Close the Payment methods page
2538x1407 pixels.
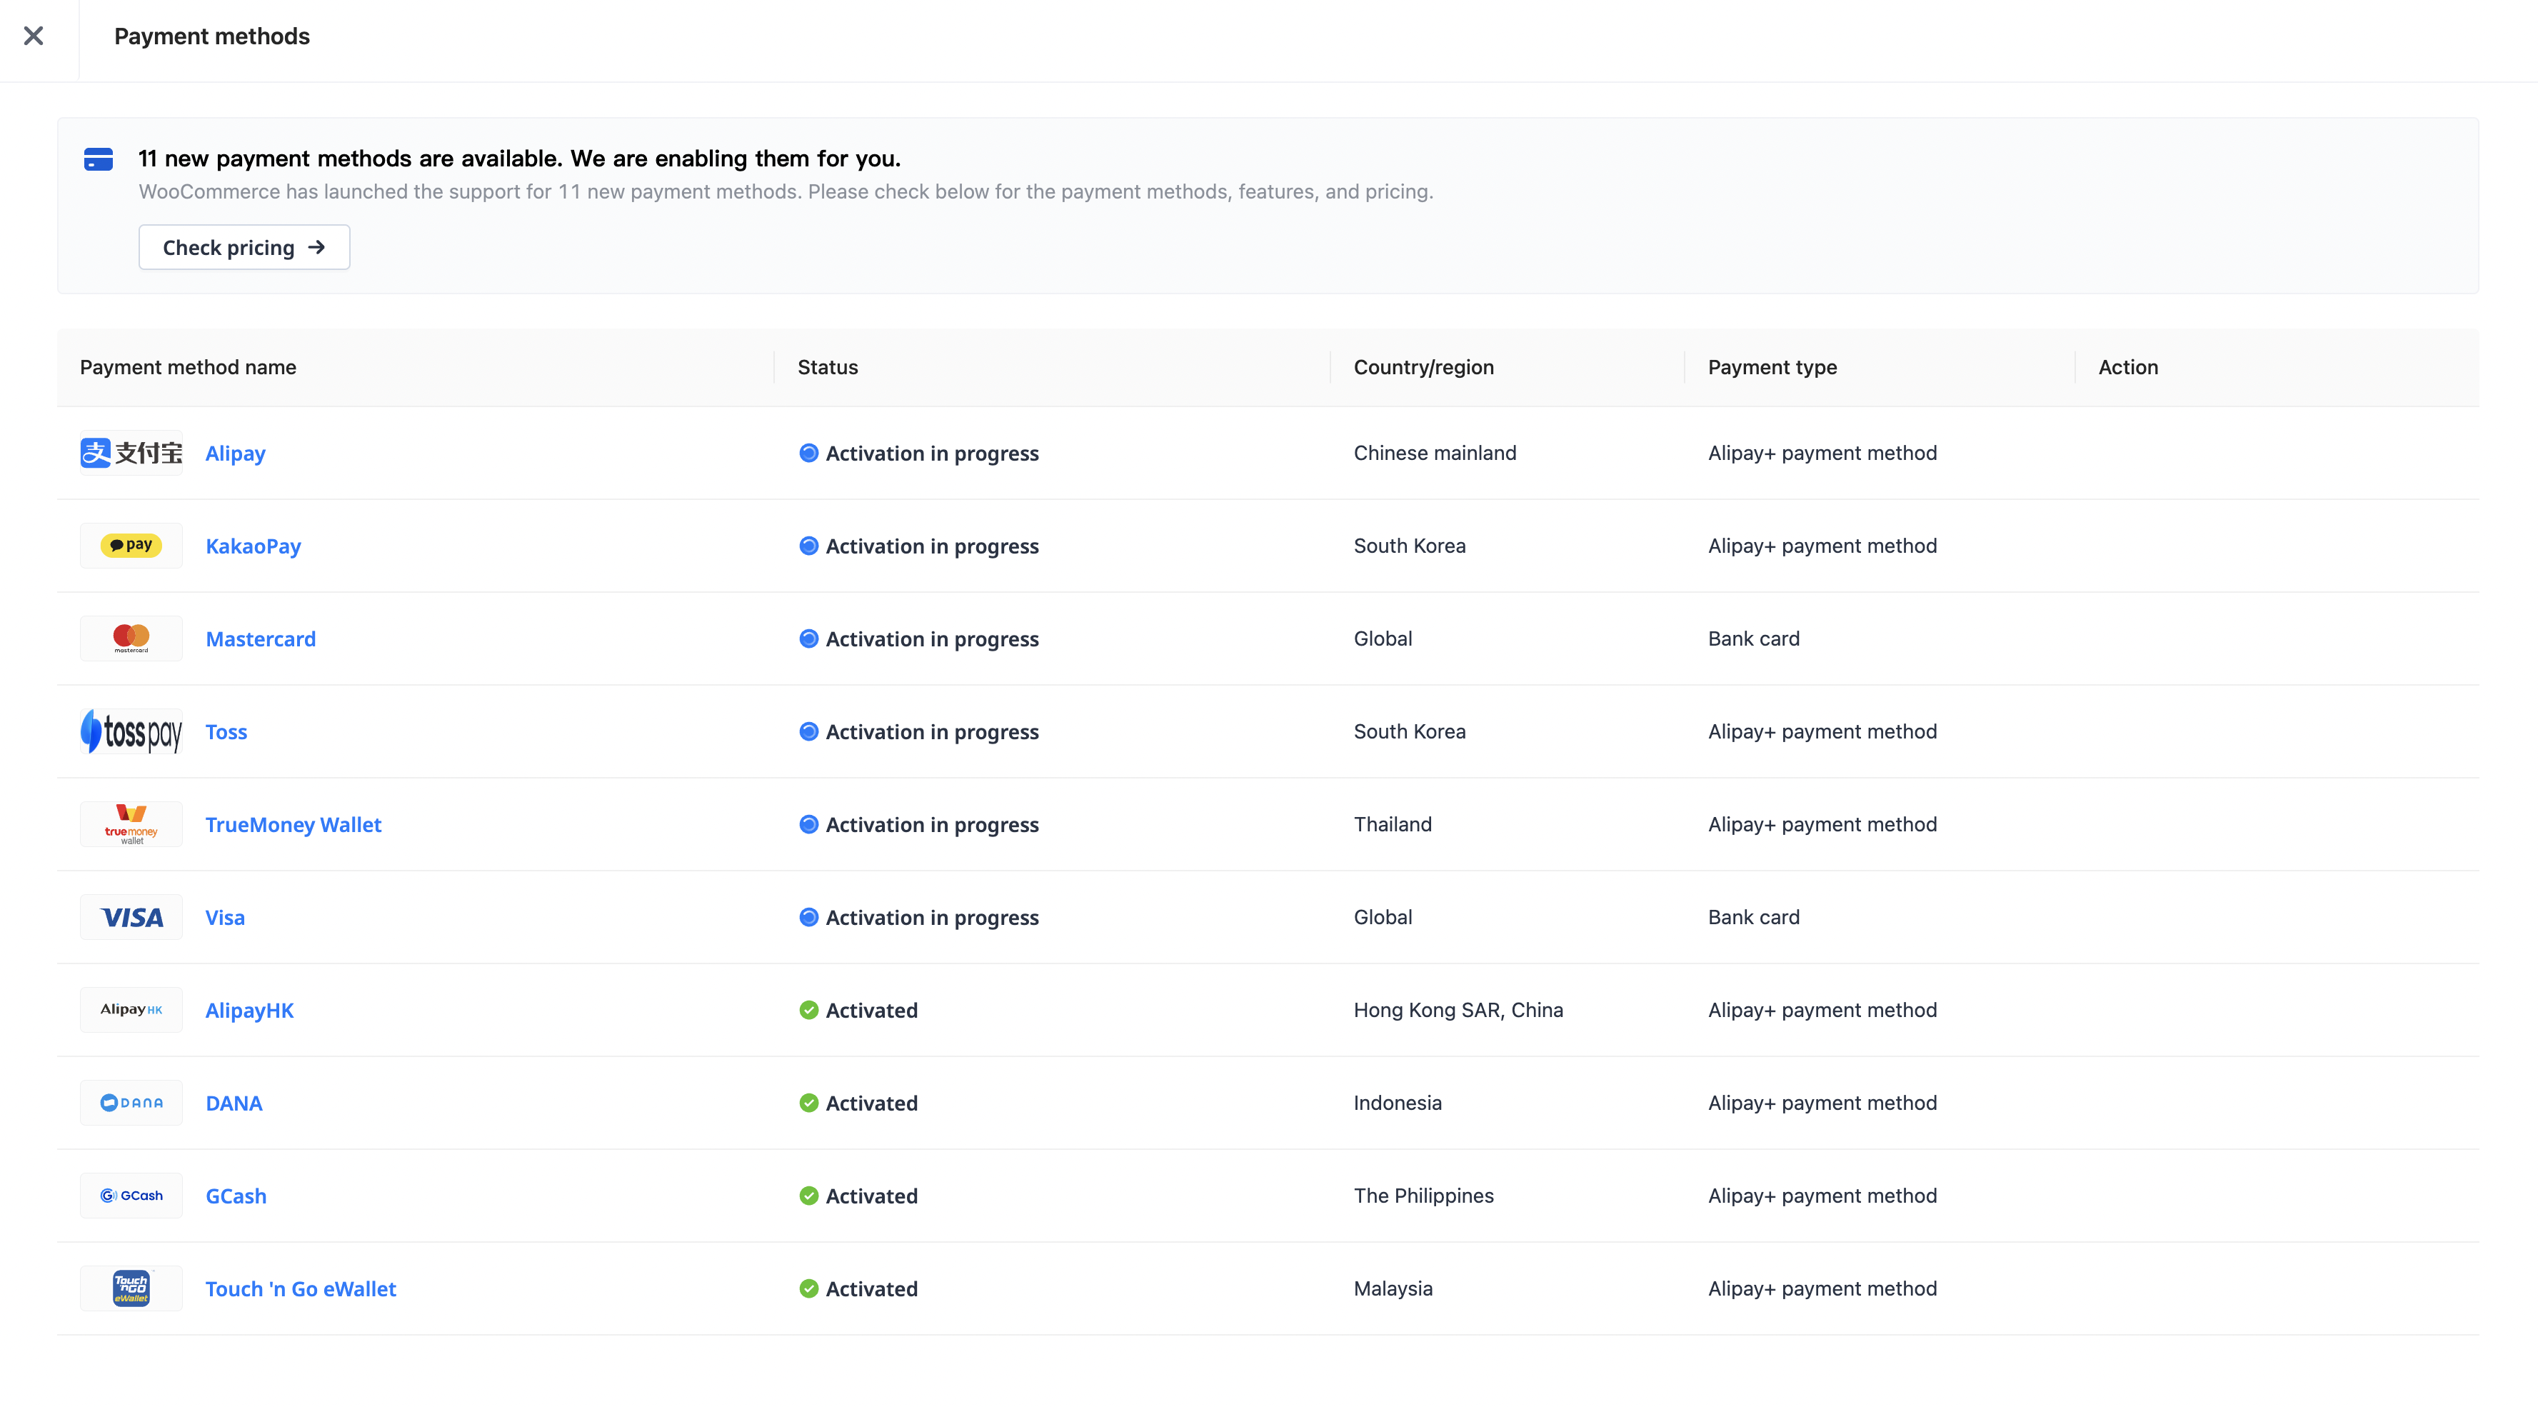coord(34,36)
